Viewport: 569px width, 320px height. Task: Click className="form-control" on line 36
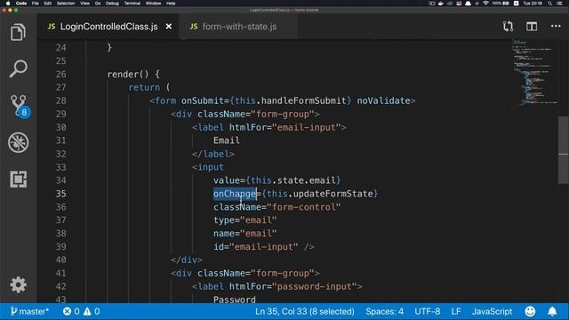coord(277,207)
